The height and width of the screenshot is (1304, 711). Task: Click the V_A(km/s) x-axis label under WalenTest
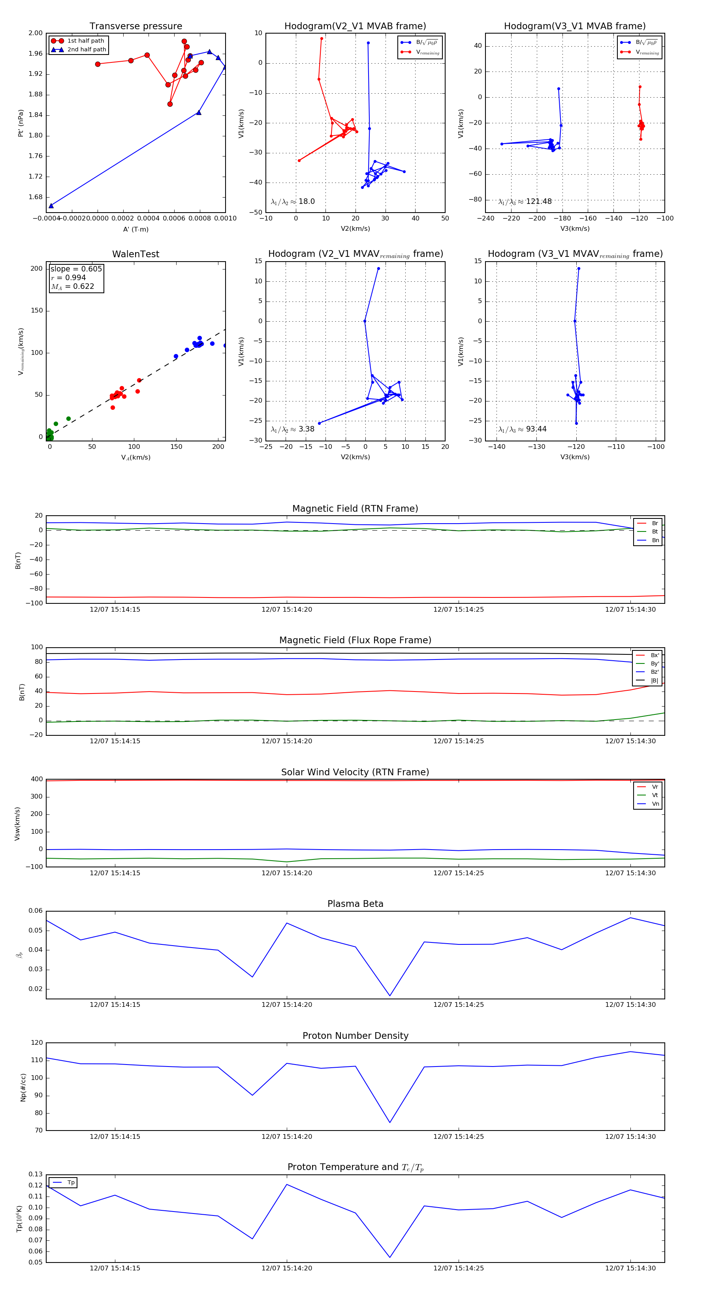tap(135, 458)
